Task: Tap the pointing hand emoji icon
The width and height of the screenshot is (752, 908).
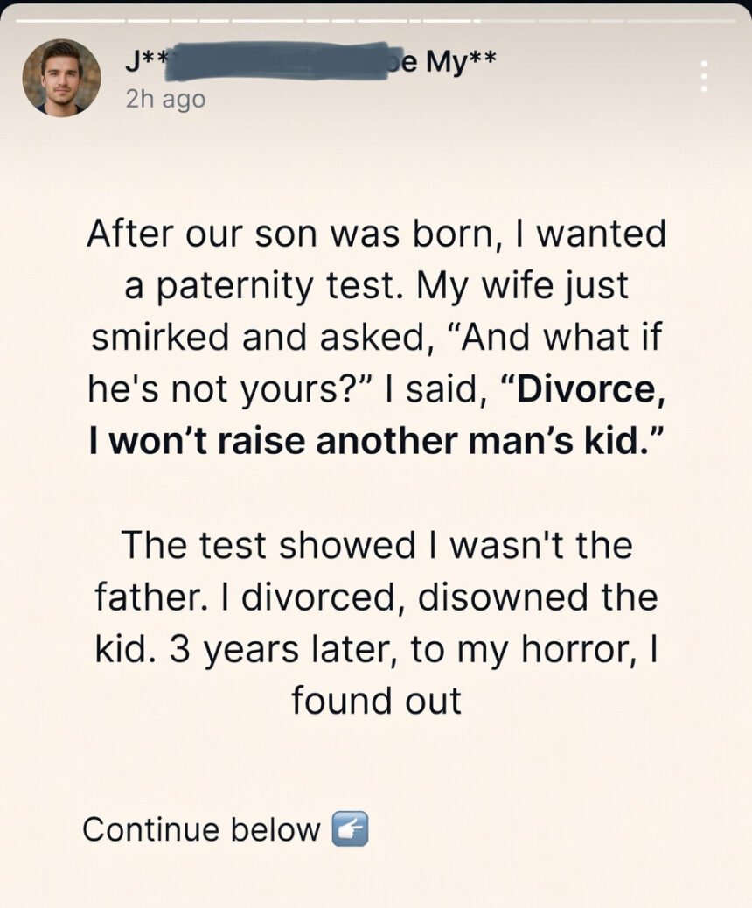Action: point(350,828)
